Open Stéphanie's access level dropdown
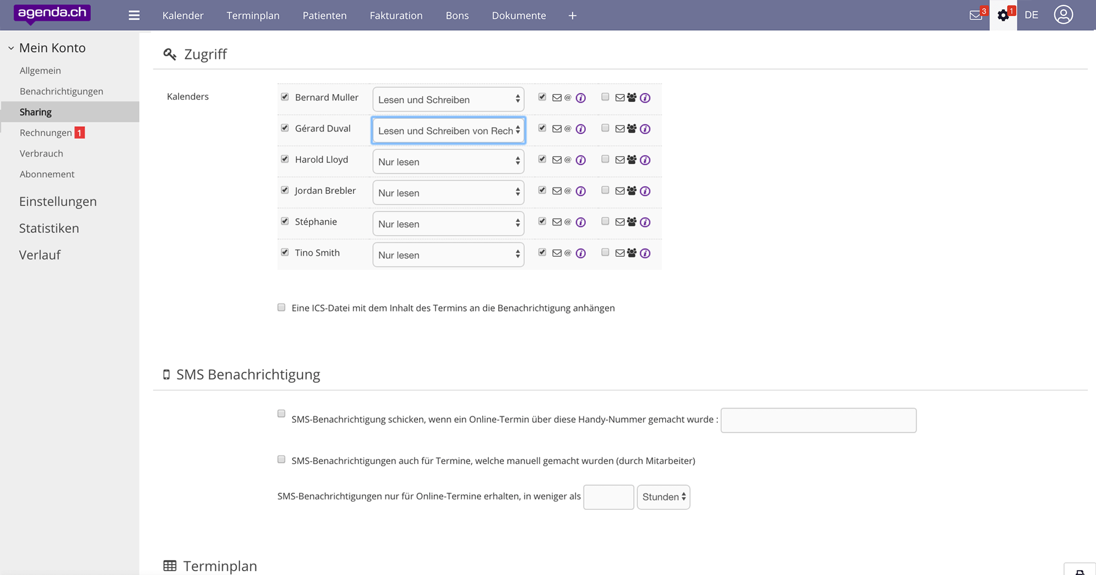Screen dimensions: 1096x575 pos(448,224)
